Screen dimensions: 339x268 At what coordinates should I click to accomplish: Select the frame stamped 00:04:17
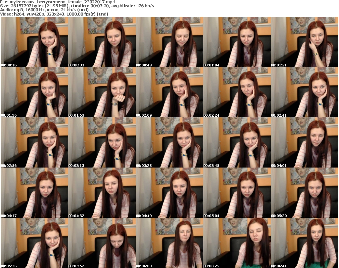34,193
